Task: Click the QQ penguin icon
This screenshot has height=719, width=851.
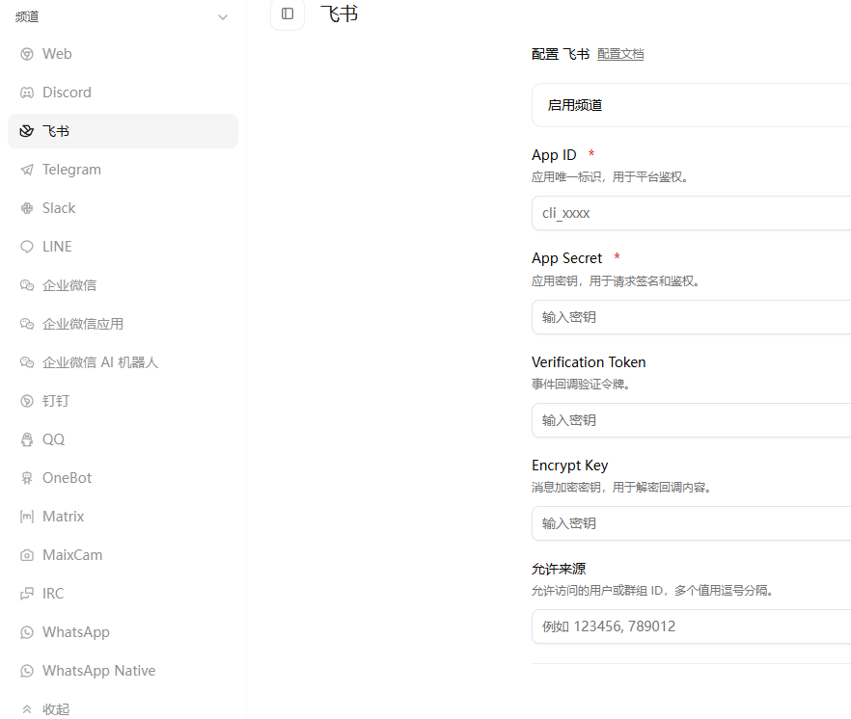Action: coord(27,439)
